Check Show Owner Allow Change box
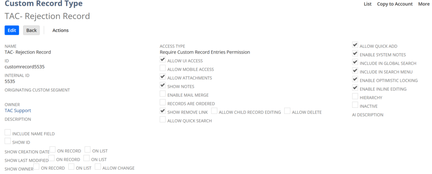This screenshot has height=174, width=432. (98, 166)
